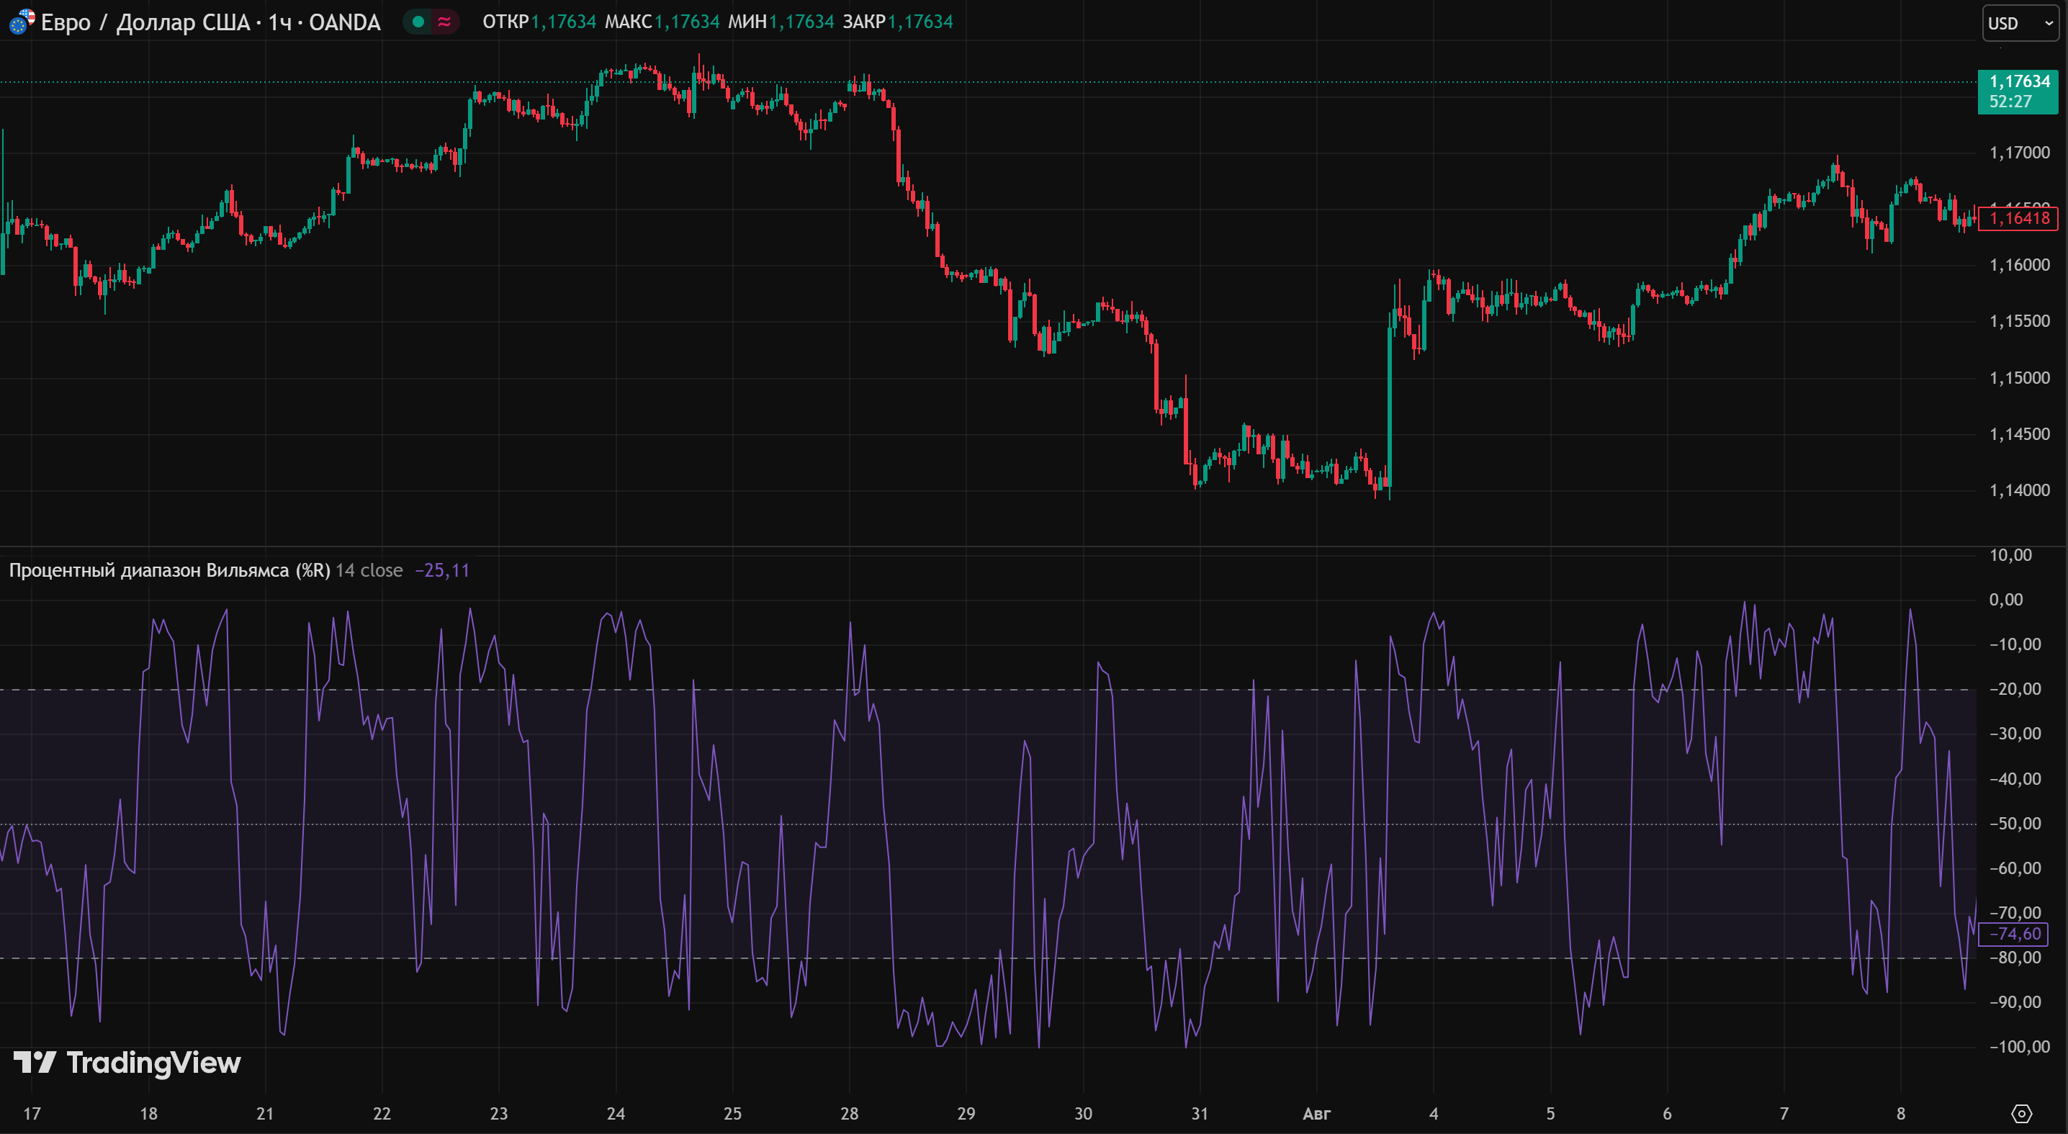Click the ЗАКР closing price value
The width and height of the screenshot is (2068, 1134).
pyautogui.click(x=920, y=22)
